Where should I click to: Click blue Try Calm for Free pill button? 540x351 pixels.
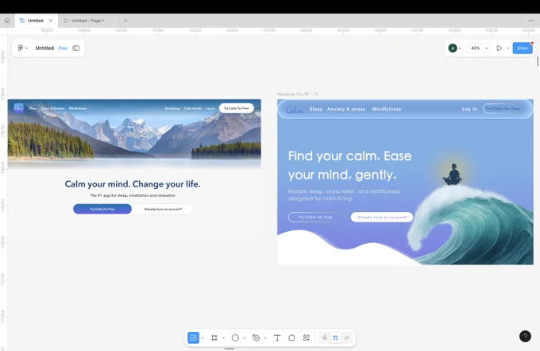coord(102,209)
